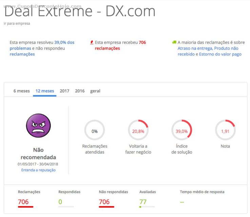Viewport: 250px width, 217px height.
Task: Click the green delivery truck icon
Action: (174, 42)
